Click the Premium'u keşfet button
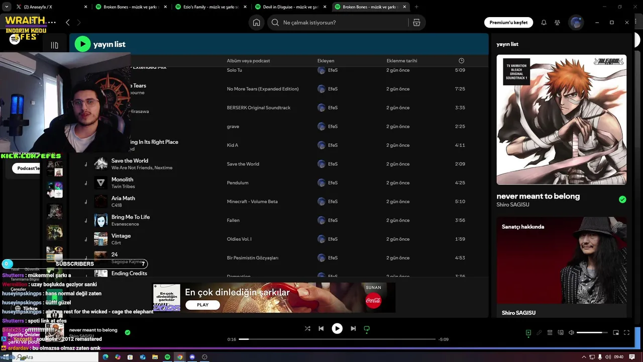643x362 pixels. point(508,23)
